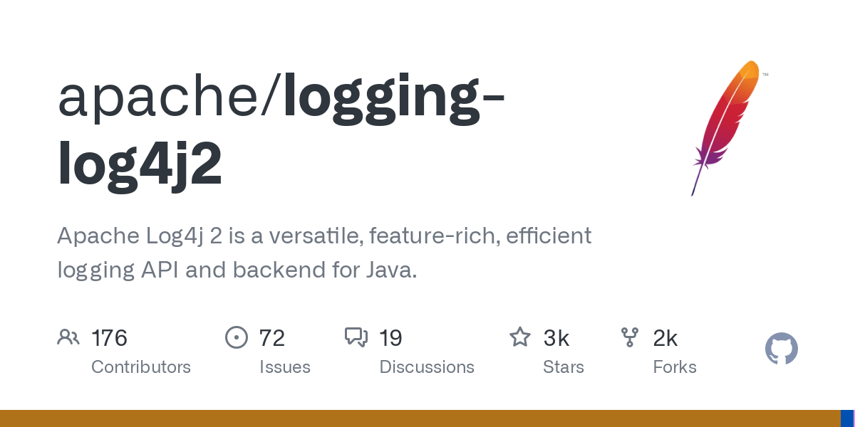The height and width of the screenshot is (427, 855).
Task: Click the brown language bar segment
Action: (x=420, y=418)
